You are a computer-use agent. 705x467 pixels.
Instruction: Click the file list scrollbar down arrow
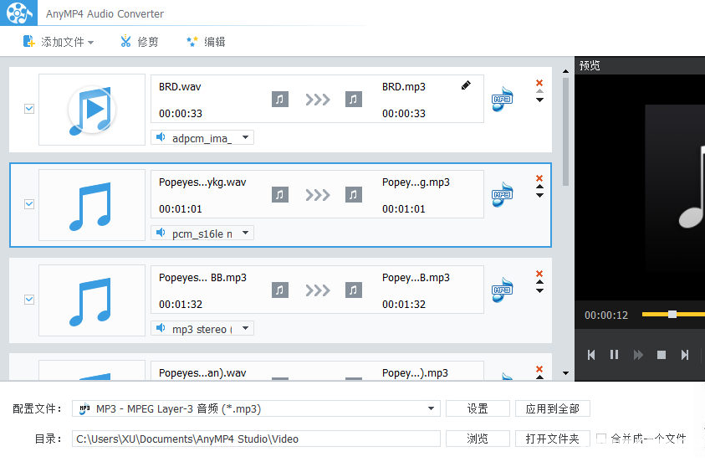click(x=565, y=373)
